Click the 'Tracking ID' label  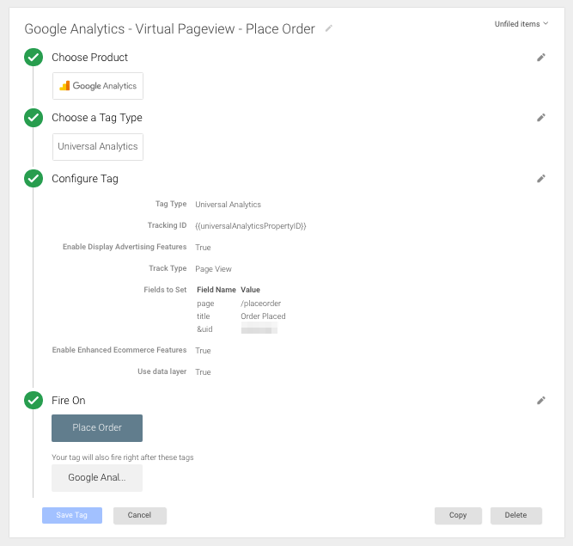point(167,225)
